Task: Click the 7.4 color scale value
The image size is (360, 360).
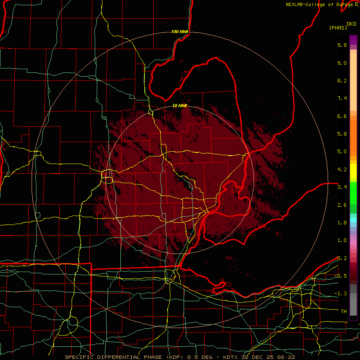Action: click(342, 98)
